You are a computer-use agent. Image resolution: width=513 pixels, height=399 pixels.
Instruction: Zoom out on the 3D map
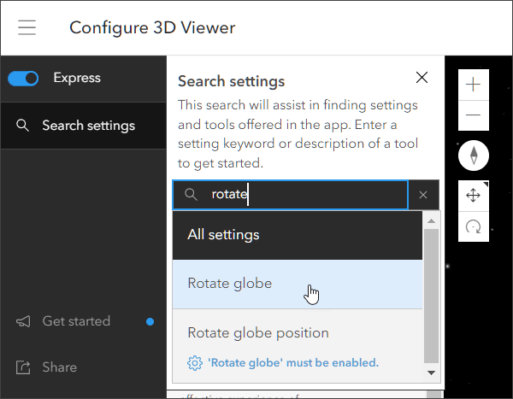tap(474, 115)
